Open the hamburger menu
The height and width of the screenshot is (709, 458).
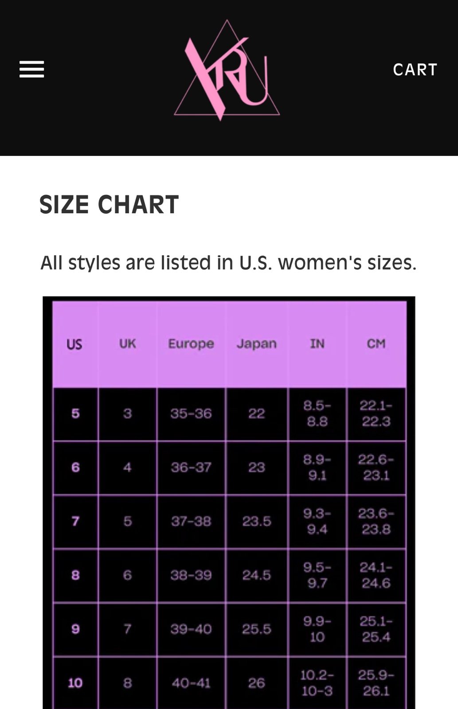click(31, 70)
